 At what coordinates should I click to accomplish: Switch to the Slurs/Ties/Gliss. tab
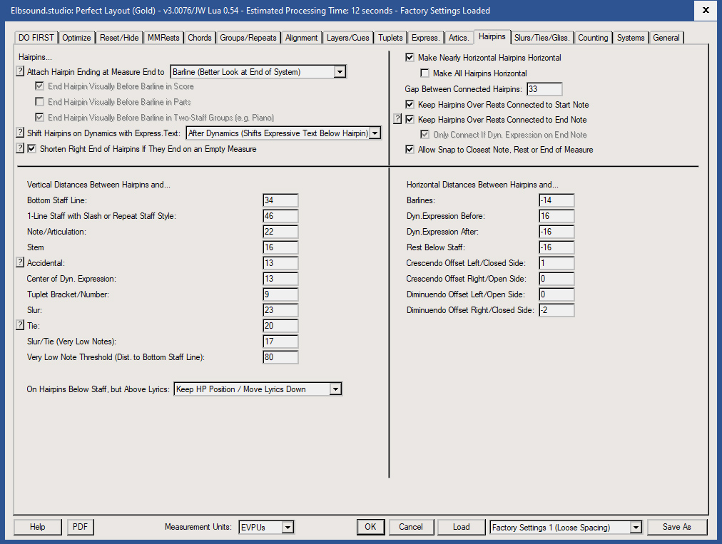(544, 38)
